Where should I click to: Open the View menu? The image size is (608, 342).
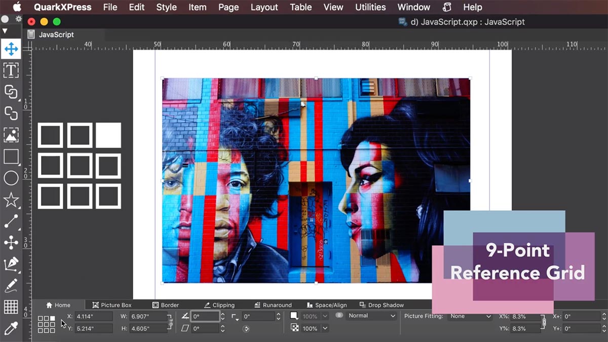point(333,7)
